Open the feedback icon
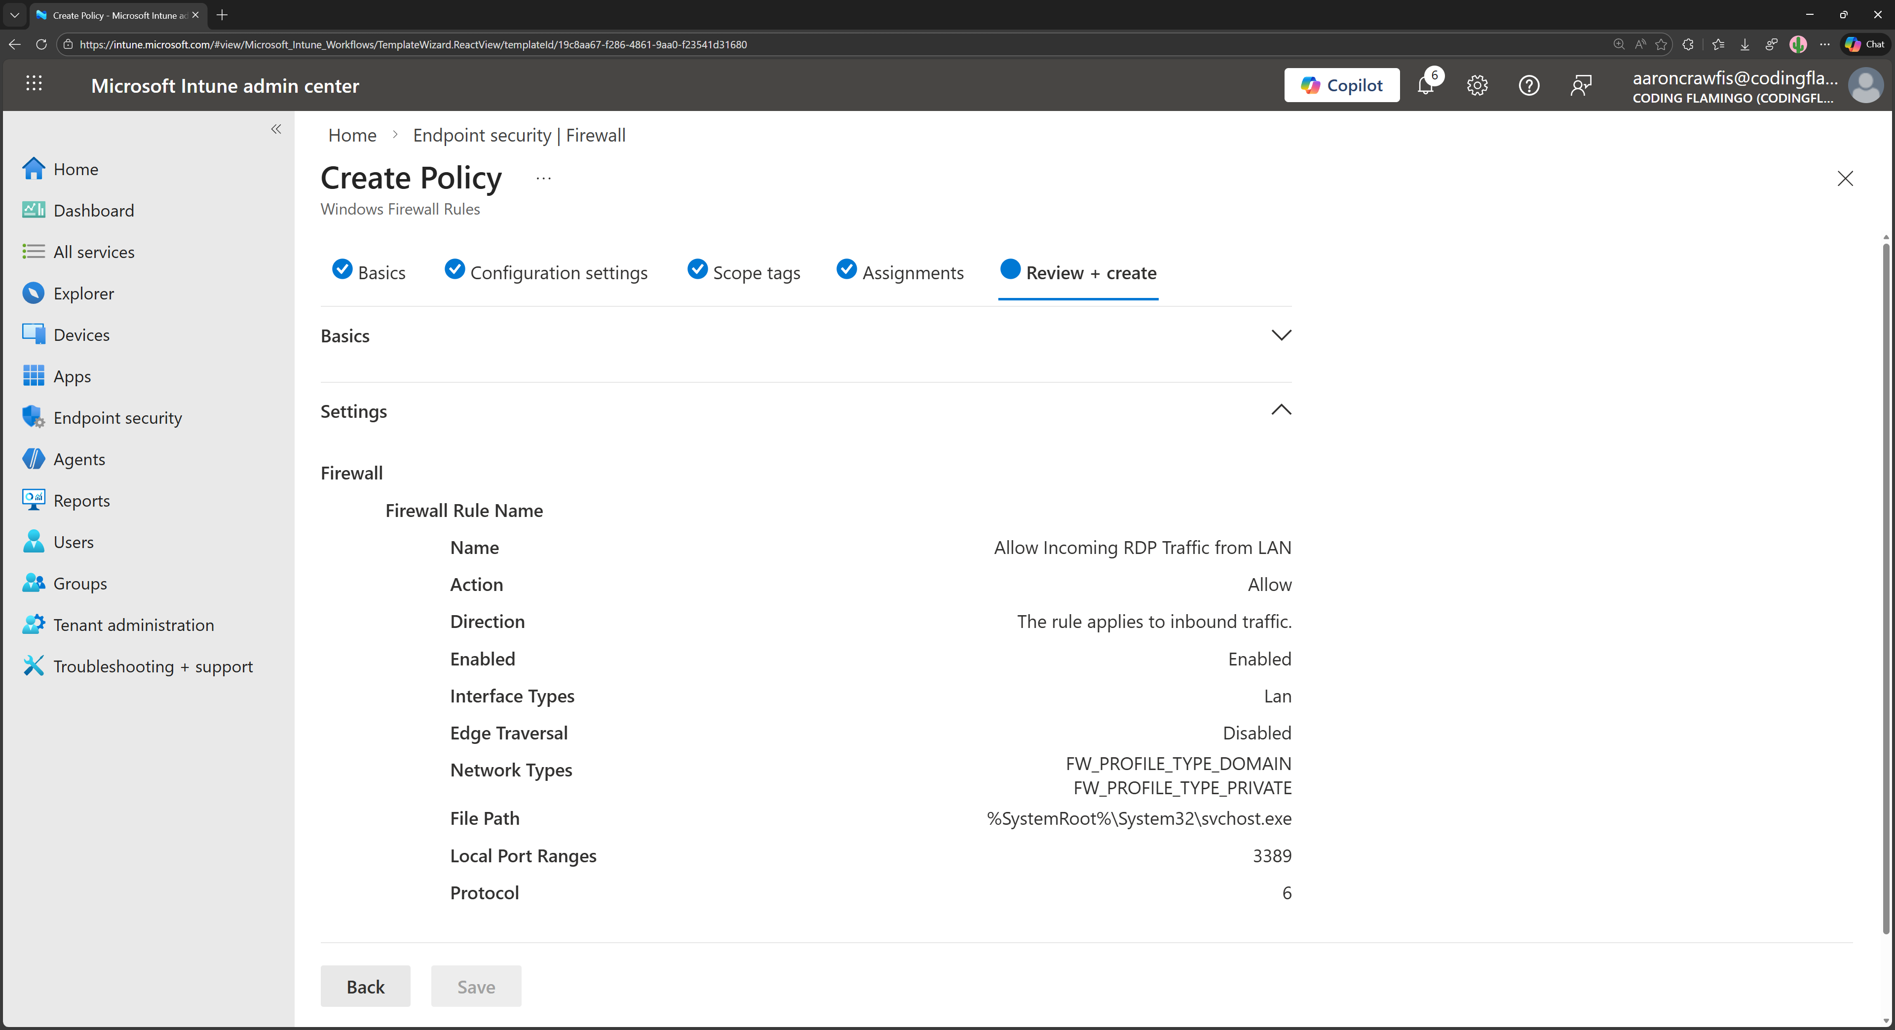Image resolution: width=1895 pixels, height=1030 pixels. (x=1581, y=85)
